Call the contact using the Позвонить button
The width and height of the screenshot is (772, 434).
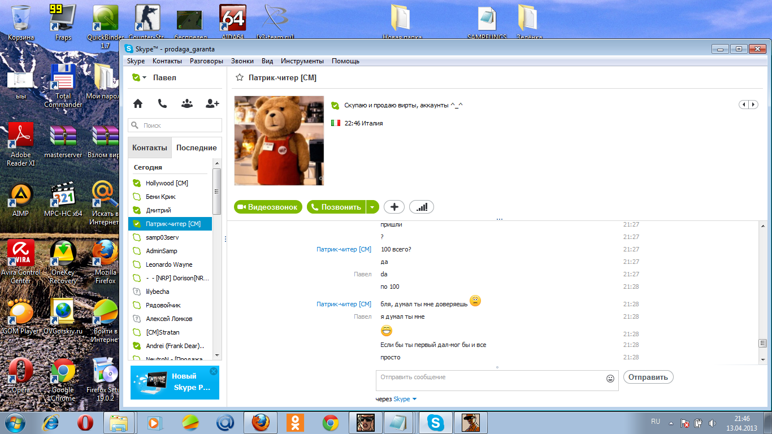pyautogui.click(x=336, y=207)
